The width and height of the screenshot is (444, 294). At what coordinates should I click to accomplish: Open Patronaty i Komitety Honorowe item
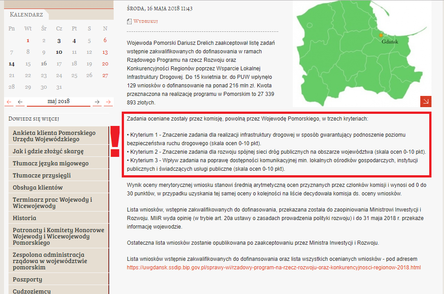tap(59, 236)
